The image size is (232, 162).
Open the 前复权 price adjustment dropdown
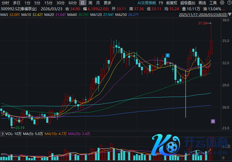(172, 3)
